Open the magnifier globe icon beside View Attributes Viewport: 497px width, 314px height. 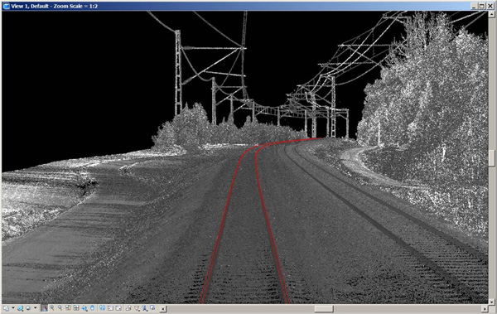coord(20,308)
